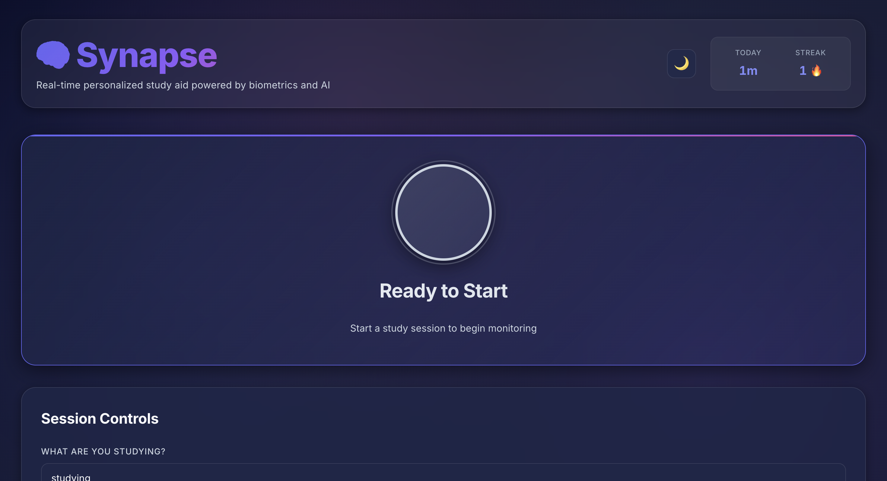This screenshot has width=887, height=481.
Task: Click the 'What are you studying?' label
Action: [x=103, y=451]
